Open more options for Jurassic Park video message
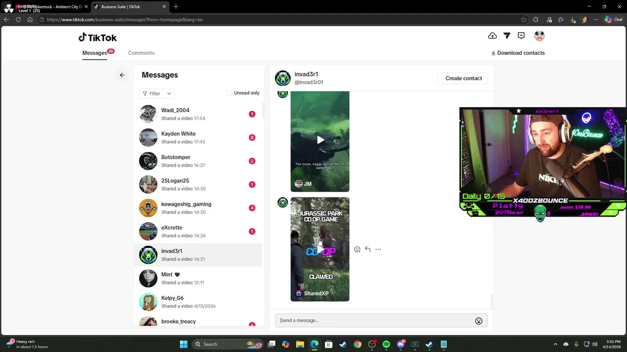The width and height of the screenshot is (627, 352). click(x=378, y=249)
